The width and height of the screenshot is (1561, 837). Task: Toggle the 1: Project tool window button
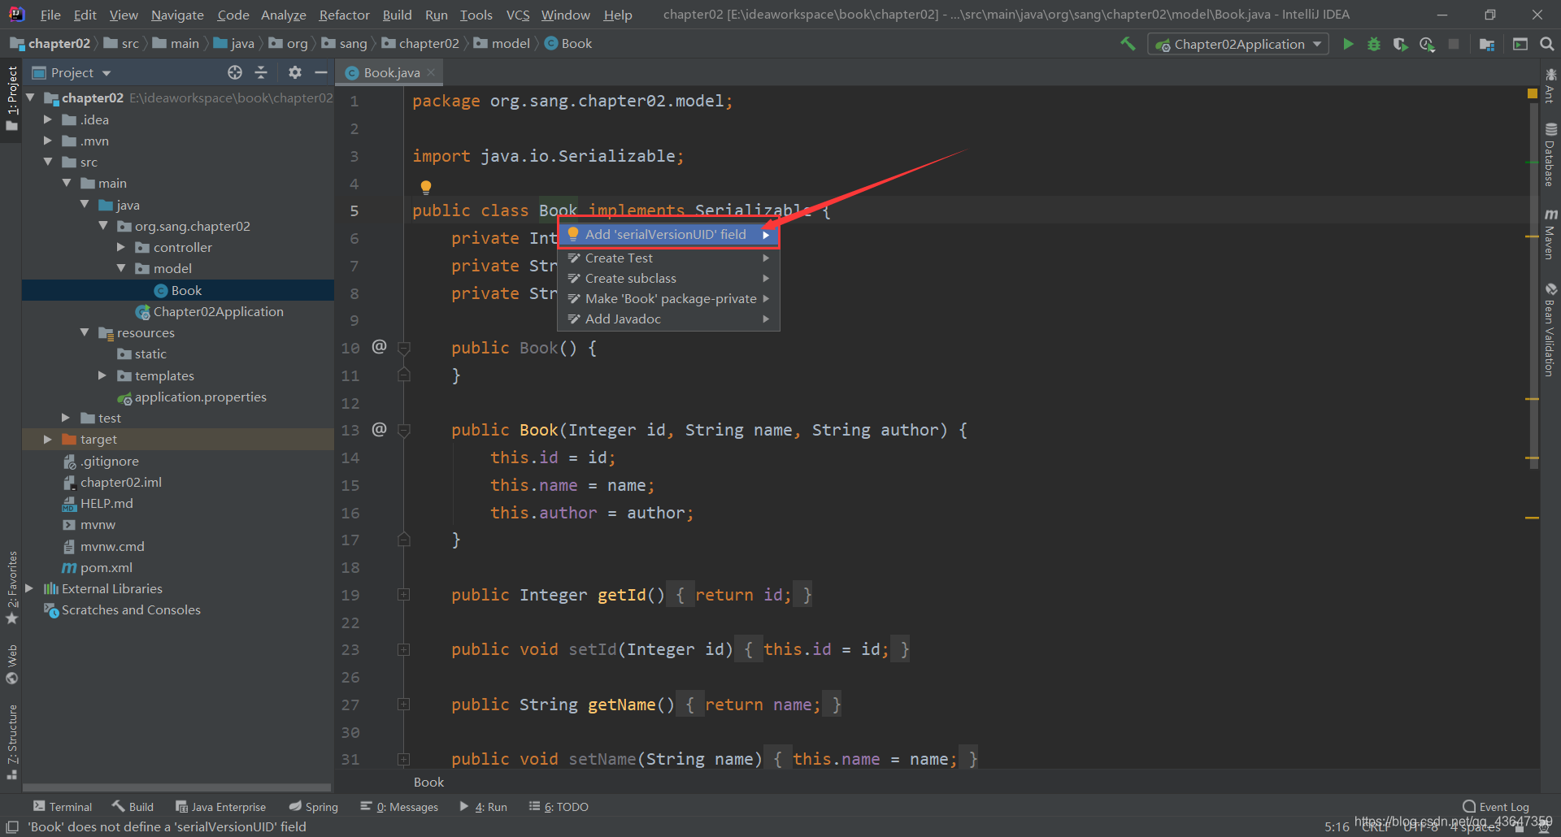click(x=11, y=99)
